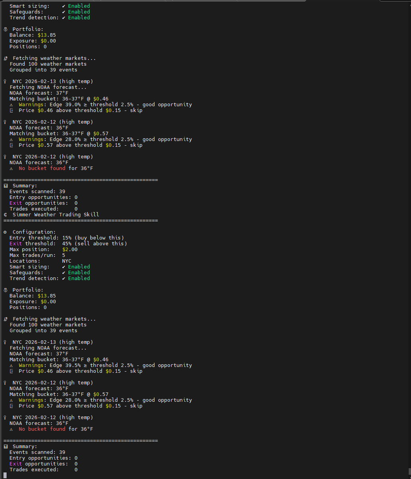Click the "Locations:" label

[x=25, y=261]
